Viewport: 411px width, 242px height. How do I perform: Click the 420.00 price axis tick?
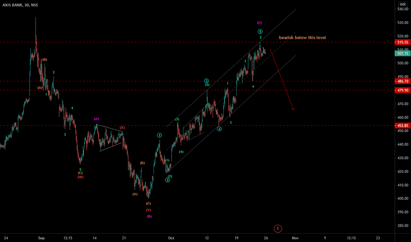(x=403, y=172)
